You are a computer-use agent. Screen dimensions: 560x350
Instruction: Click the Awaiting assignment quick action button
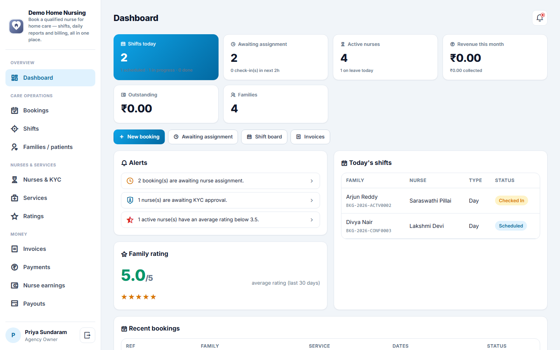tap(203, 137)
